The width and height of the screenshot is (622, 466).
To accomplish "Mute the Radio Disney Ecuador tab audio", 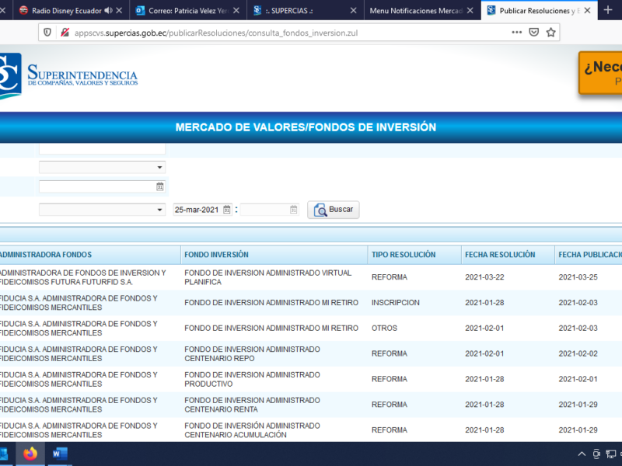I will [x=108, y=11].
